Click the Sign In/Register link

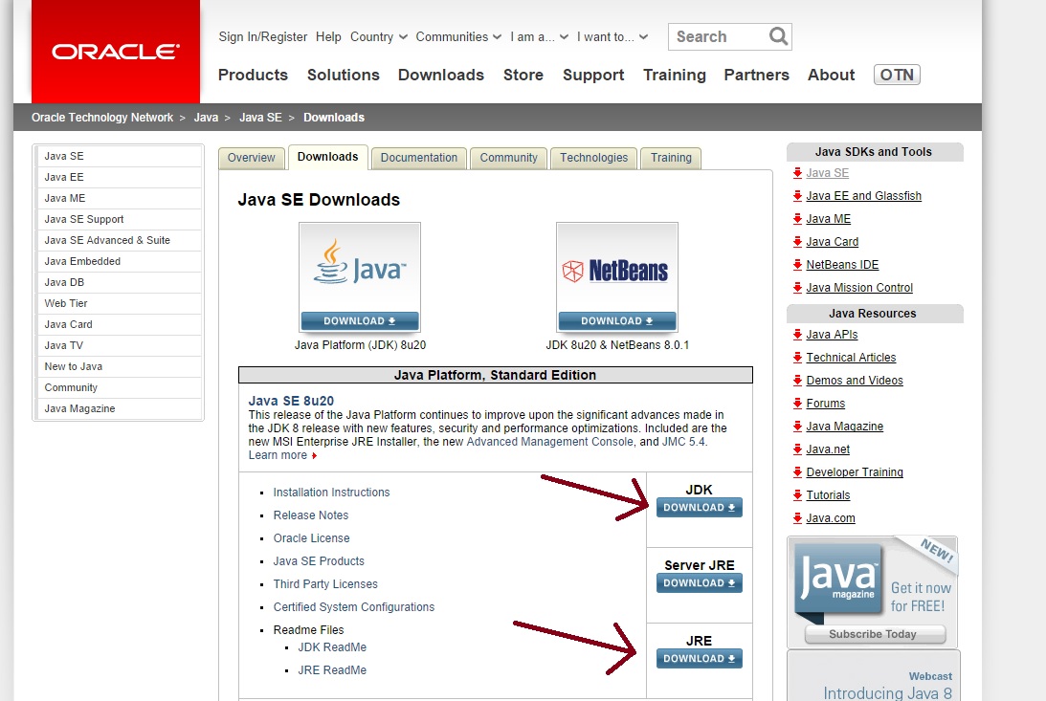[263, 36]
